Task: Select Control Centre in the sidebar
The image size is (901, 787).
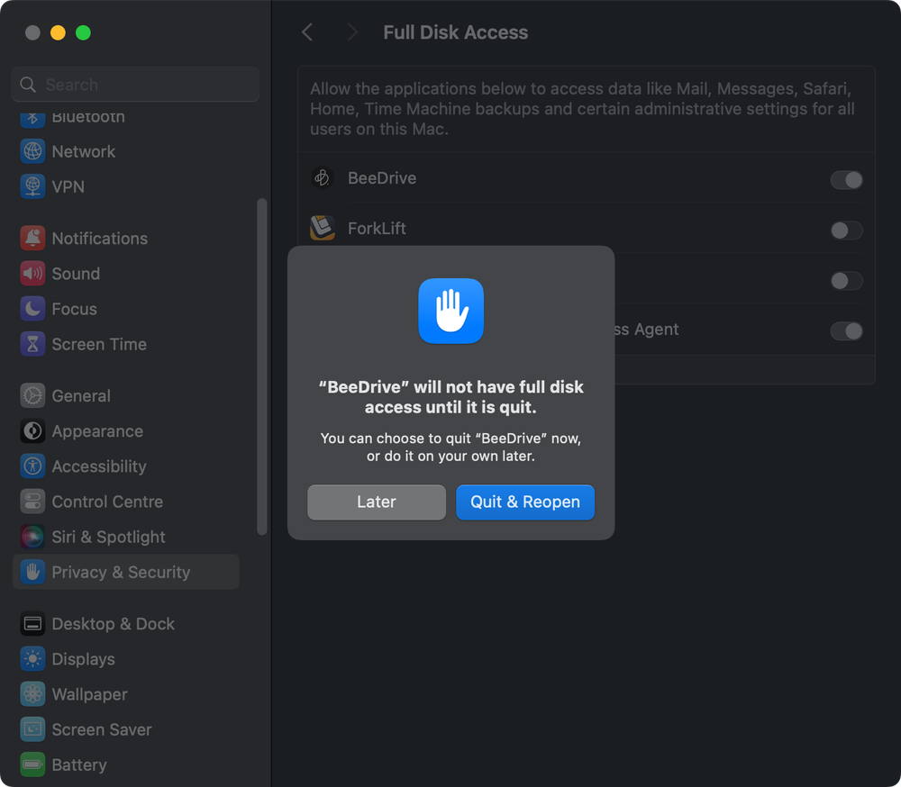Action: click(126, 502)
